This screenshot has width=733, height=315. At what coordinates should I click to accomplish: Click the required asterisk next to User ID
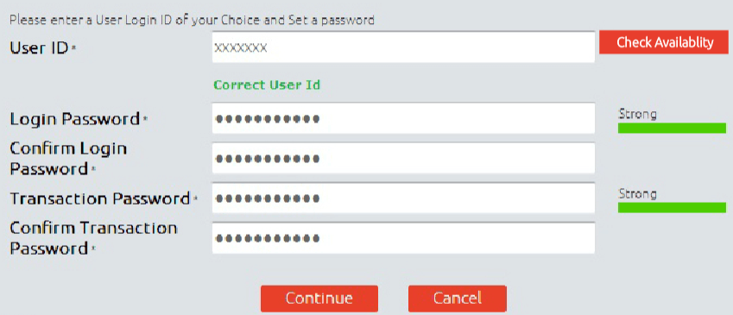(73, 48)
